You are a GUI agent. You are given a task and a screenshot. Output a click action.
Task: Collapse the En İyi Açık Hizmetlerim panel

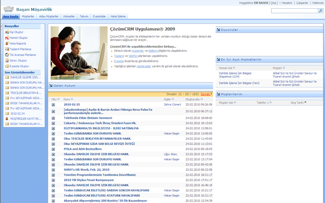(x=218, y=59)
